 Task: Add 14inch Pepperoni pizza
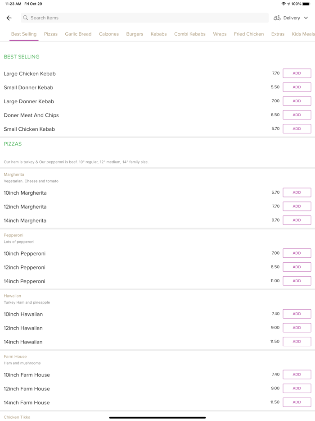297,281
